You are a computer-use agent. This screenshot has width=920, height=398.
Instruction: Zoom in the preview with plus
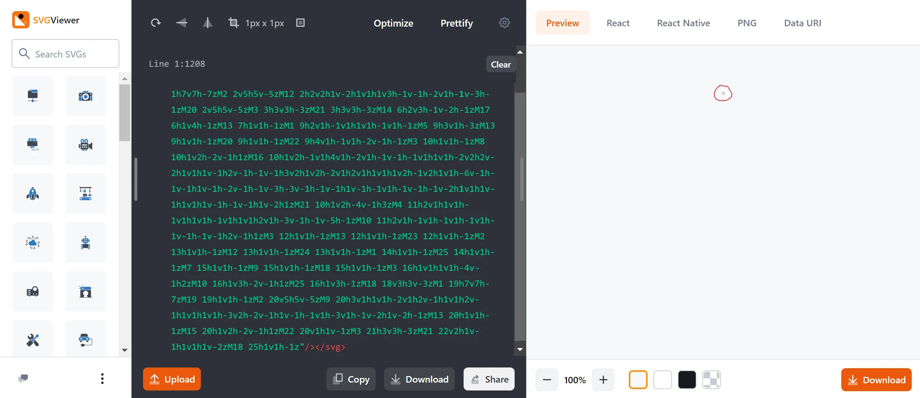603,380
